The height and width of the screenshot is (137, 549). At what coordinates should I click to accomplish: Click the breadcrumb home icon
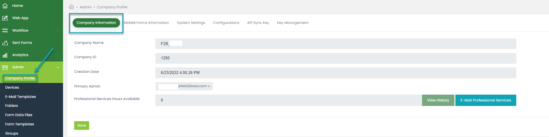(x=71, y=7)
